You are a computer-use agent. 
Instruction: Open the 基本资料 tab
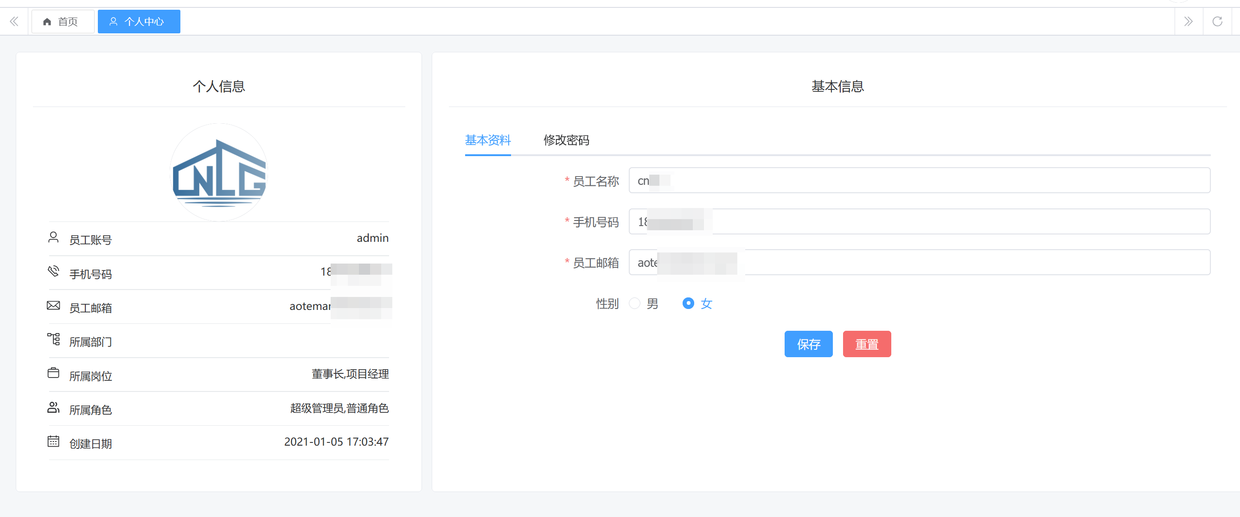[x=488, y=140]
